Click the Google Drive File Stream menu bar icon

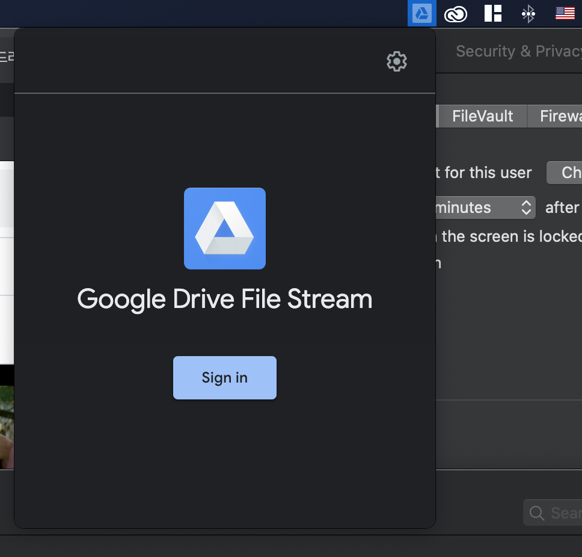(x=421, y=14)
